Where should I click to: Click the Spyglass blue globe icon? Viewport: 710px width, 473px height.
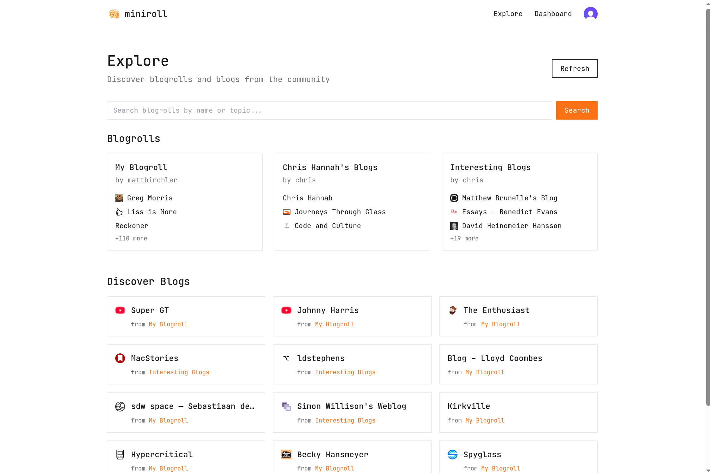452,455
